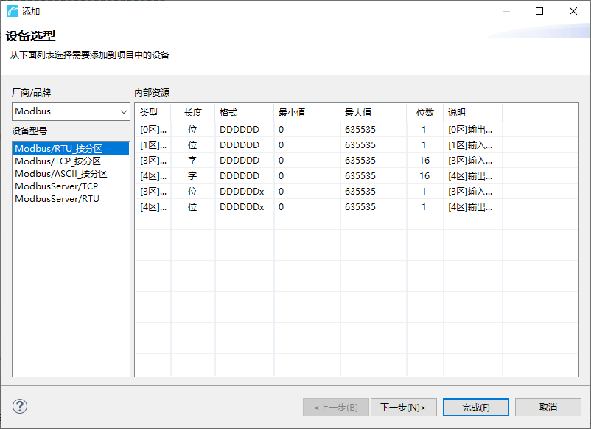Click the 下一步(N) button

(403, 407)
